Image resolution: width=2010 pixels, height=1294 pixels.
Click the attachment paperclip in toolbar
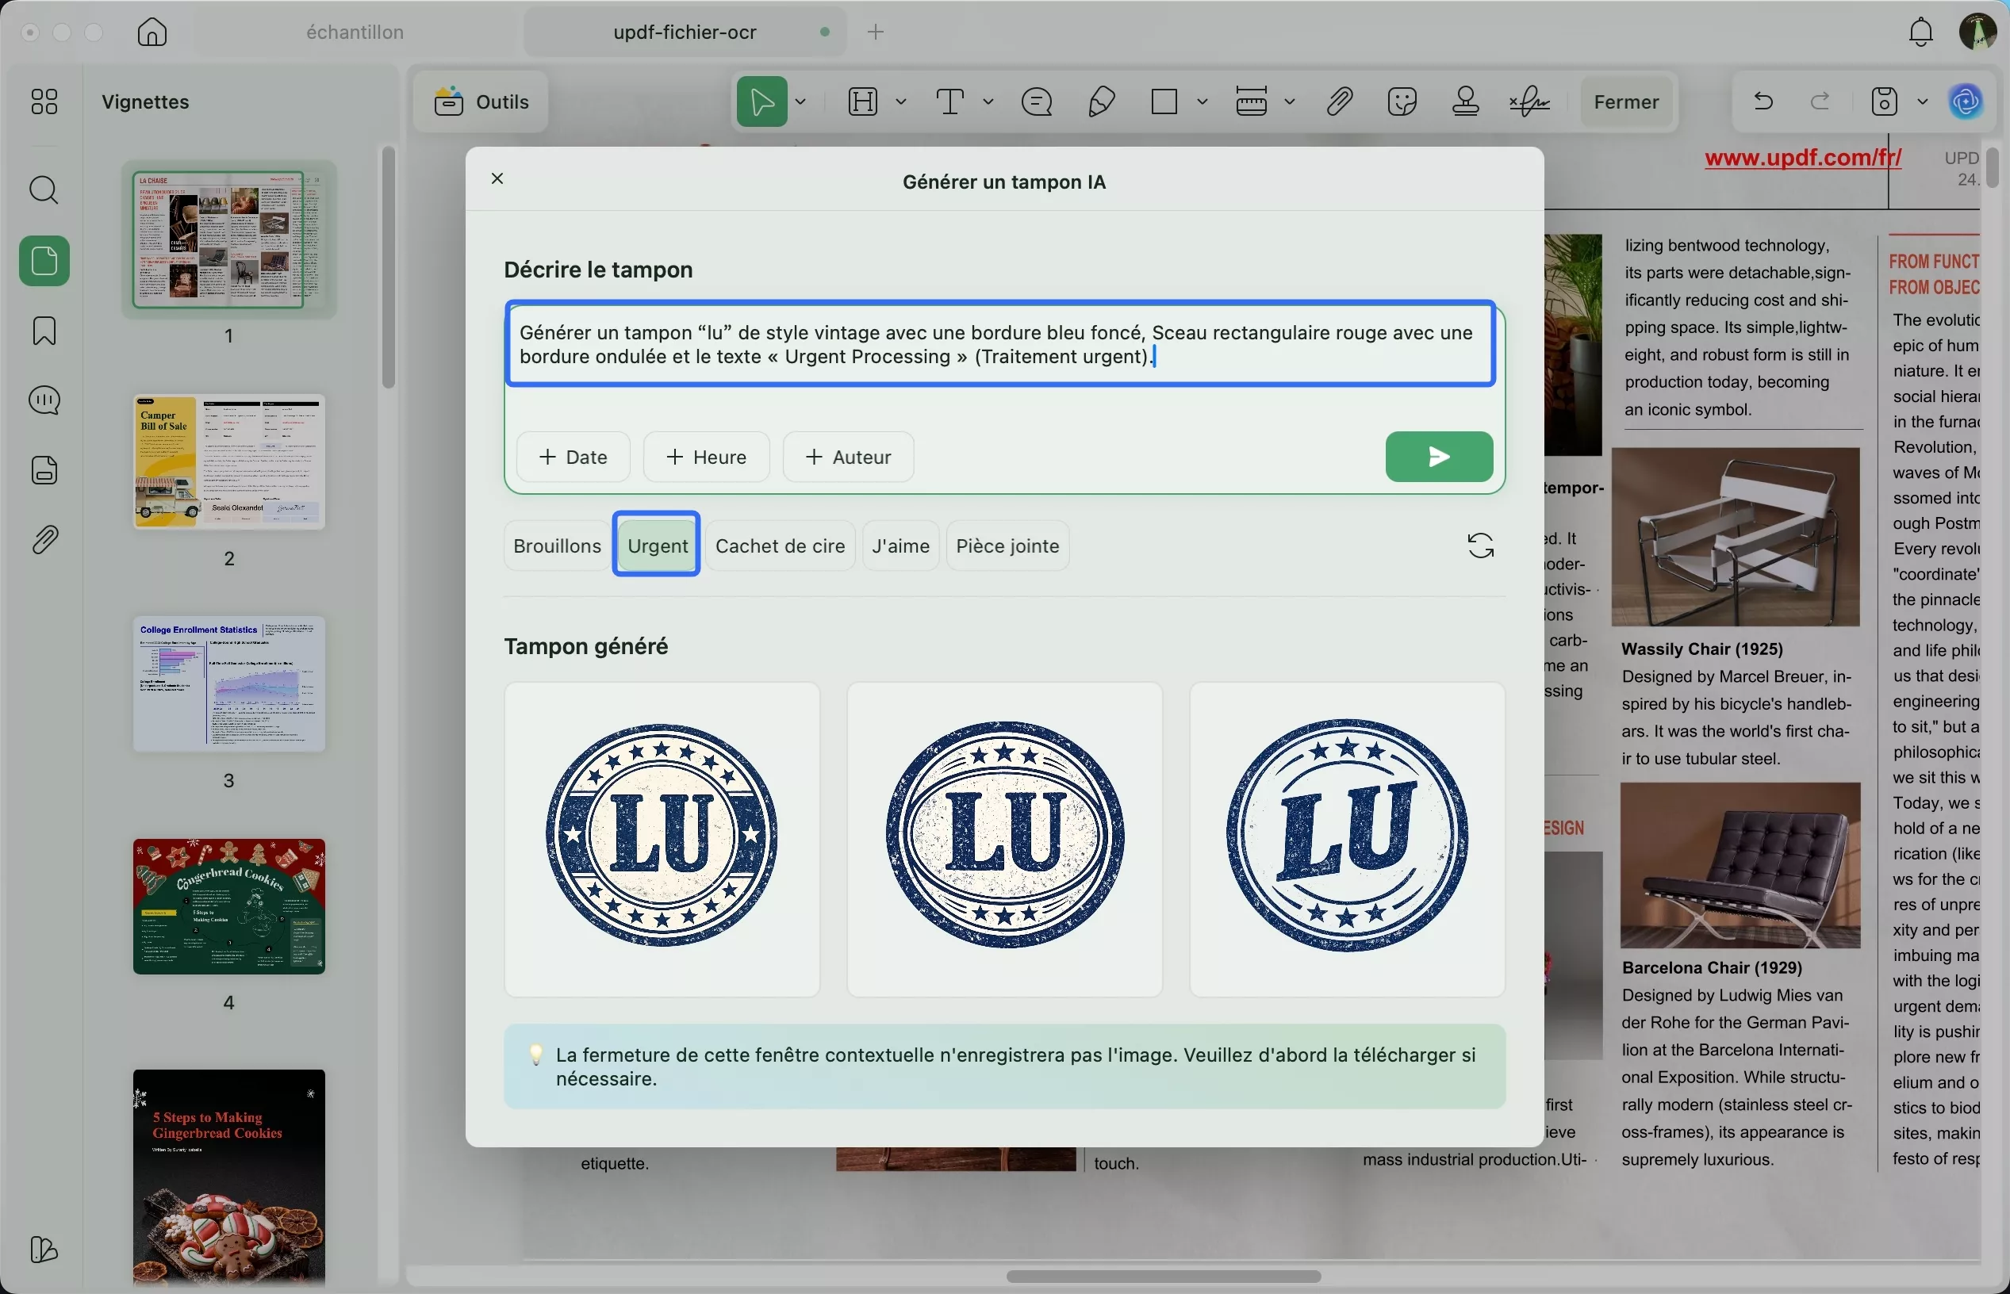(1339, 101)
